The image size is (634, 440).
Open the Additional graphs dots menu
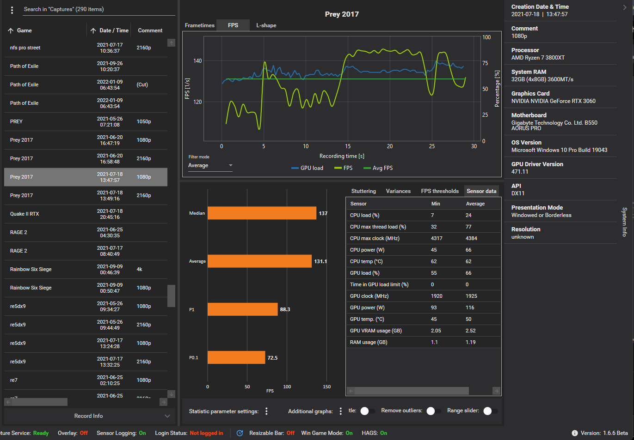(341, 411)
